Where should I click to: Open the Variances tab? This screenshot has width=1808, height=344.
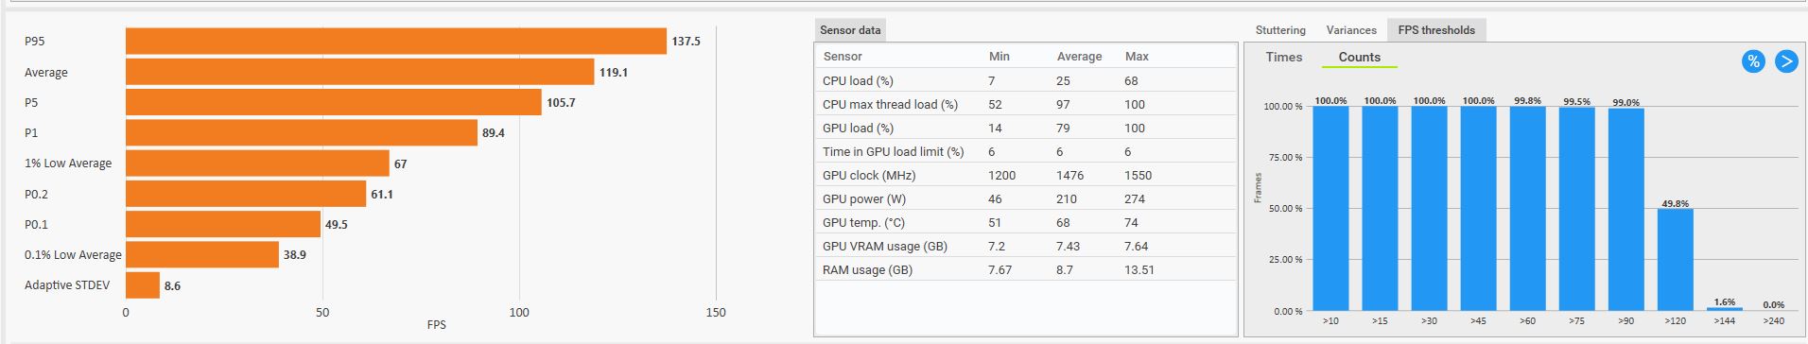pyautogui.click(x=1351, y=30)
